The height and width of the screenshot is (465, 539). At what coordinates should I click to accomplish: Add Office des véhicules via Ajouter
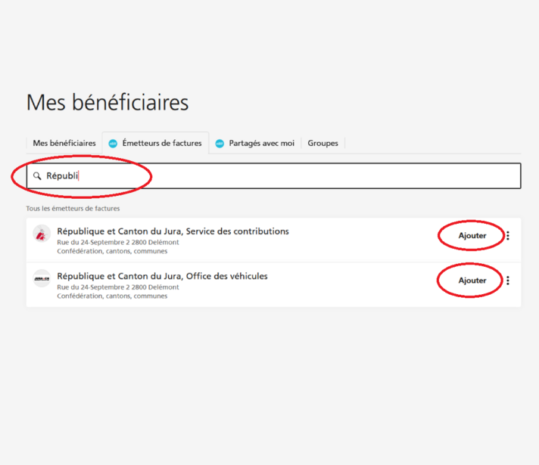[472, 281]
